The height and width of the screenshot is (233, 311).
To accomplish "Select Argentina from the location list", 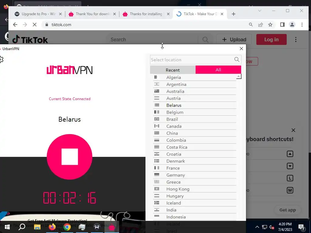I will click(195, 84).
